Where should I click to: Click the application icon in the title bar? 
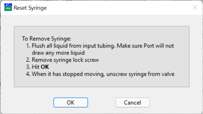click(8, 7)
